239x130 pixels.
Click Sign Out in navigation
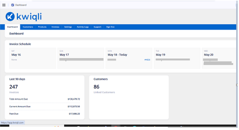click(110, 27)
